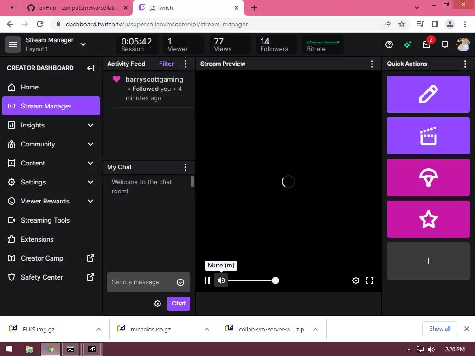Screen dimensions: 475x356
Task: Pause the stream preview
Action: point(207,280)
